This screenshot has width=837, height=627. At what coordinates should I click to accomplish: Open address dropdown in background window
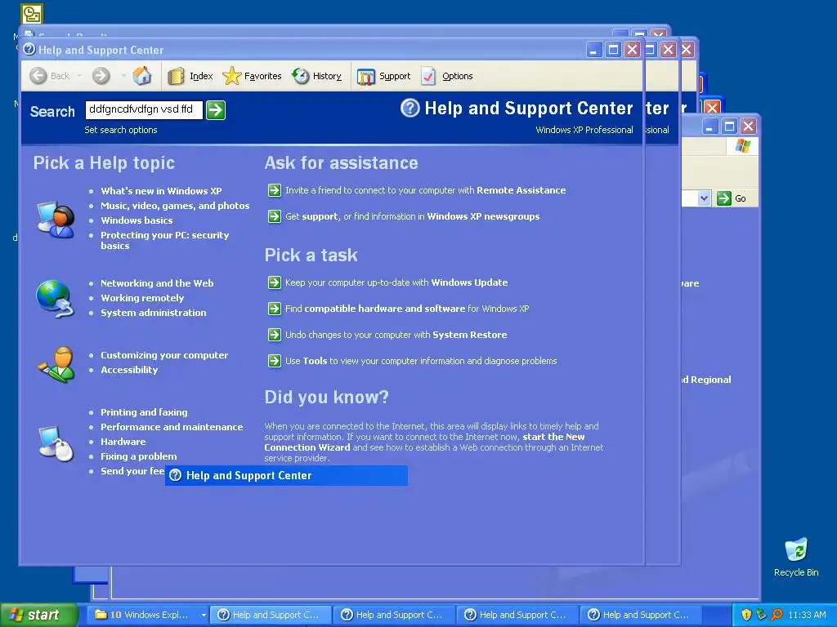coord(704,198)
